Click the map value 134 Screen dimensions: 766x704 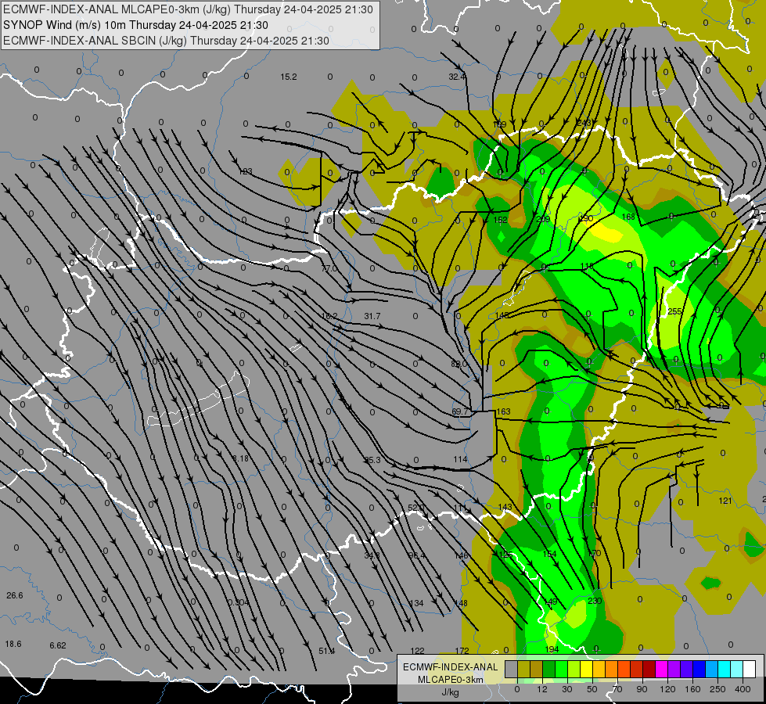(x=416, y=603)
